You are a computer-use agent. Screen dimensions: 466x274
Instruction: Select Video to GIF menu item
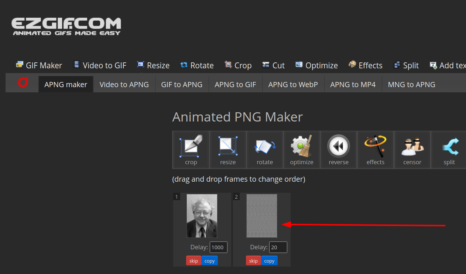[100, 65]
